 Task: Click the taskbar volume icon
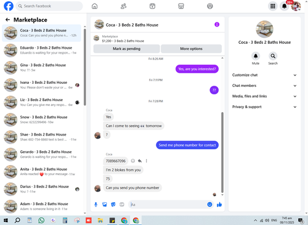[267, 221]
